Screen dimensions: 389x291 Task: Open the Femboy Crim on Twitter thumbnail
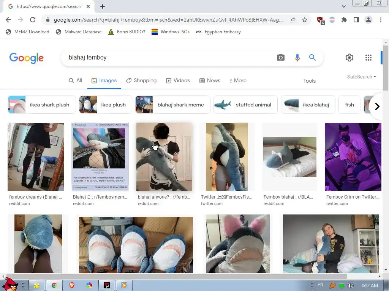353,157
